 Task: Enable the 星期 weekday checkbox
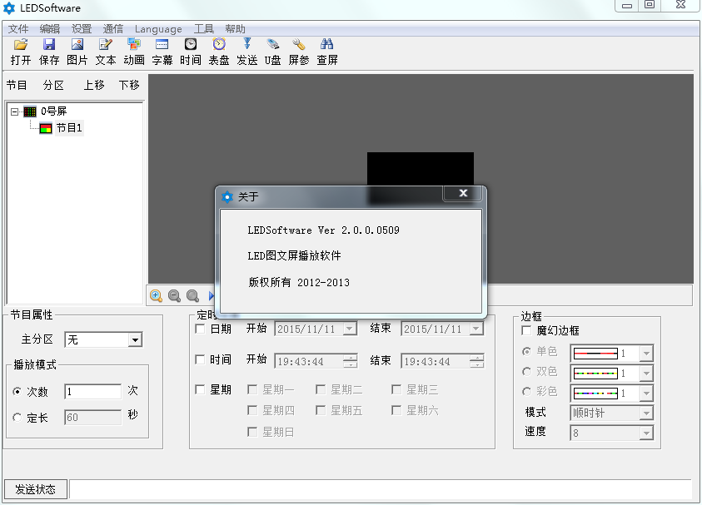200,390
